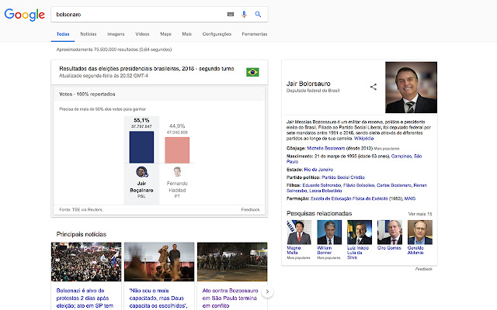Go to the Google logo homepage
Image resolution: width=497 pixels, height=310 pixels.
24,15
